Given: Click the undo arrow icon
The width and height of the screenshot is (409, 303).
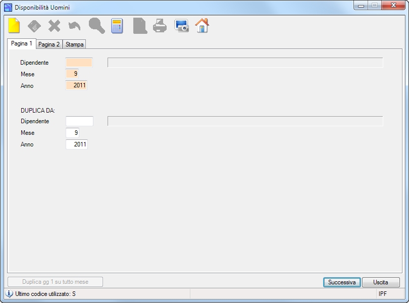Looking at the screenshot, I should (74, 26).
